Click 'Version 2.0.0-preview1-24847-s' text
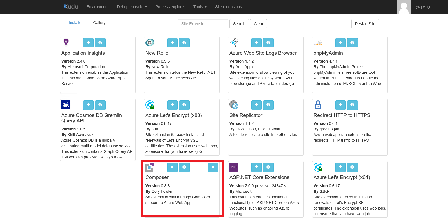Screen dimensions: 448x219 click(258, 186)
